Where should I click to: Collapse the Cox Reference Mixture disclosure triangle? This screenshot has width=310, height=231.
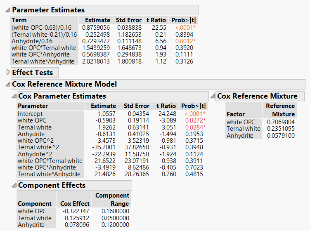point(213,96)
